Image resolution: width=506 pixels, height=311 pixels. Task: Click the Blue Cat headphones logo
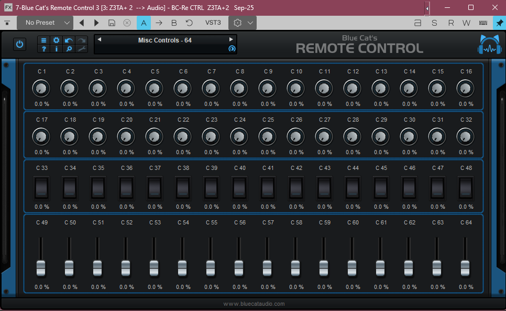490,44
